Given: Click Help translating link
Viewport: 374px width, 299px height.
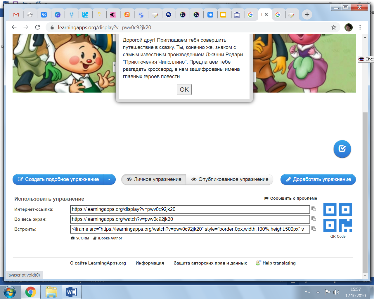Looking at the screenshot, I should 276,263.
